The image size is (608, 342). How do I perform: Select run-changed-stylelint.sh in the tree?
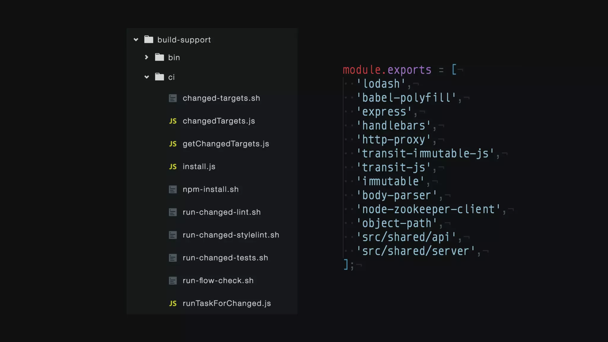coord(231,235)
